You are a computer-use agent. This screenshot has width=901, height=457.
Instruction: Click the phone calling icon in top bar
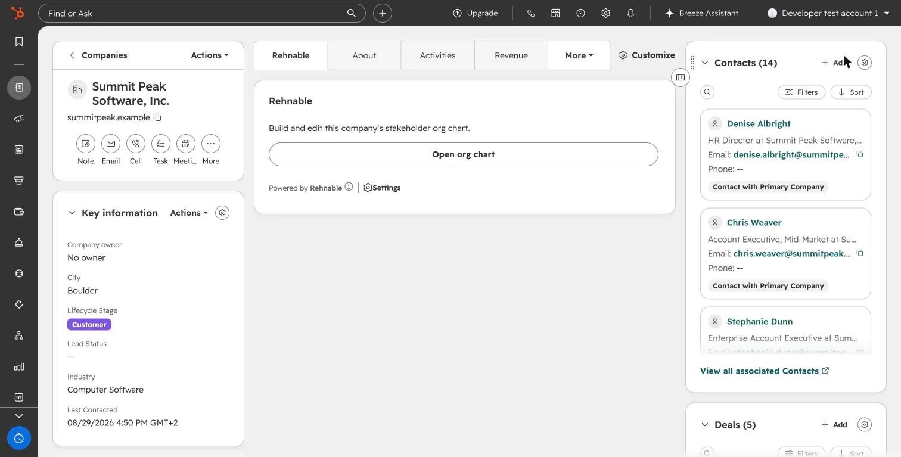click(531, 13)
